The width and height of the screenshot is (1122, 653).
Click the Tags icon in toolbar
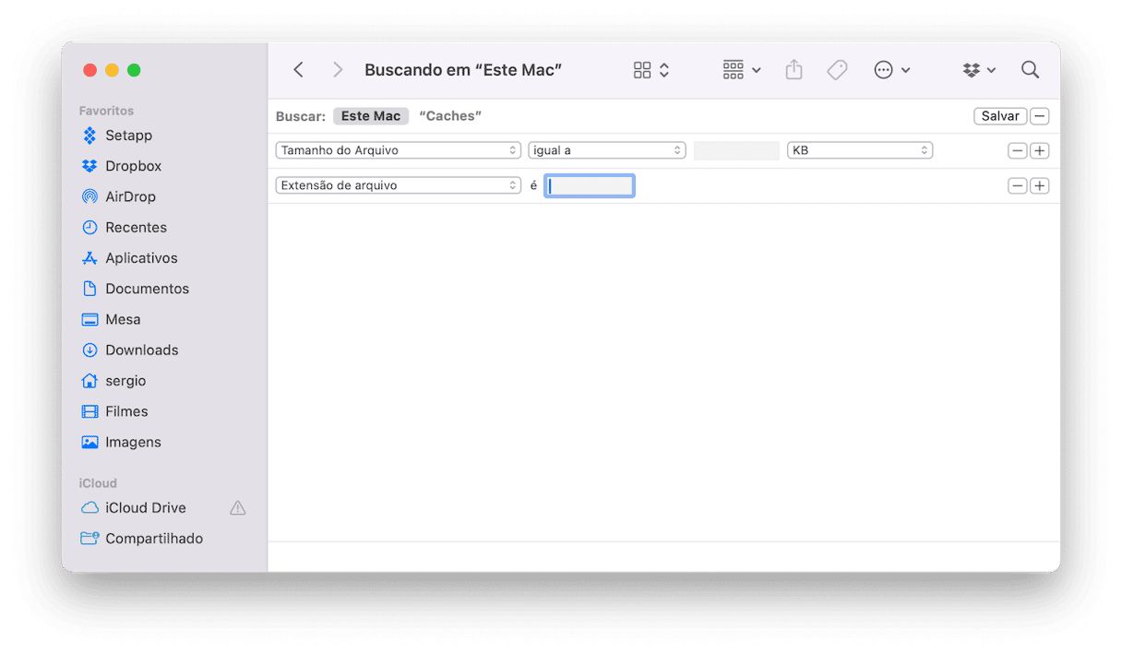[x=837, y=70]
